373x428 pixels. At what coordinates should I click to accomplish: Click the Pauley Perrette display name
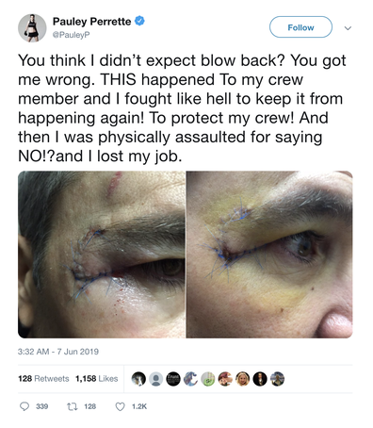(x=91, y=22)
